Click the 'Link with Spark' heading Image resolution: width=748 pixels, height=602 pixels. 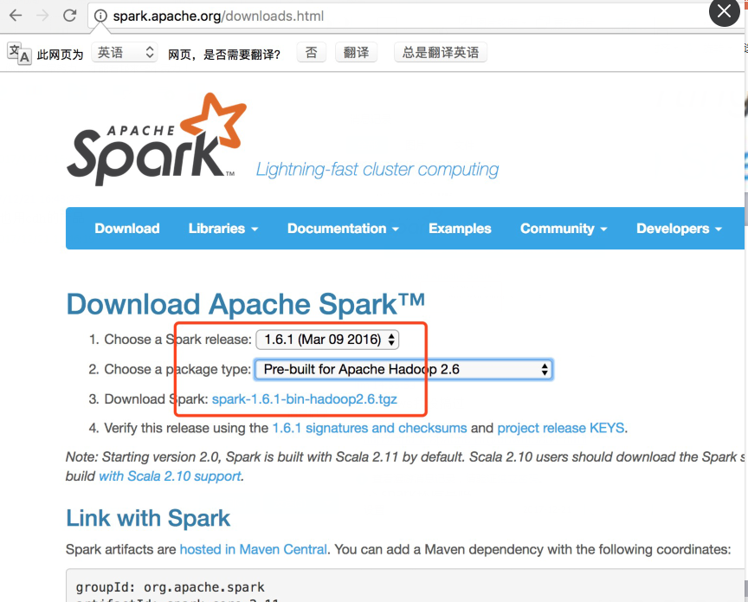coord(148,519)
